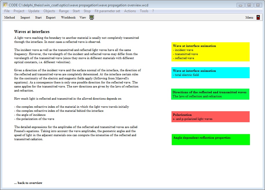
Task: Click the Method toolbar item
Action: pyautogui.click(x=10, y=17)
